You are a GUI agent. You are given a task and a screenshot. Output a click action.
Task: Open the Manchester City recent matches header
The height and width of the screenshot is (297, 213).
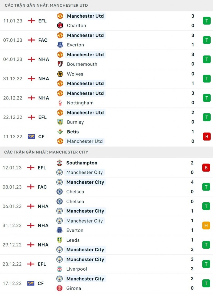click(46, 152)
